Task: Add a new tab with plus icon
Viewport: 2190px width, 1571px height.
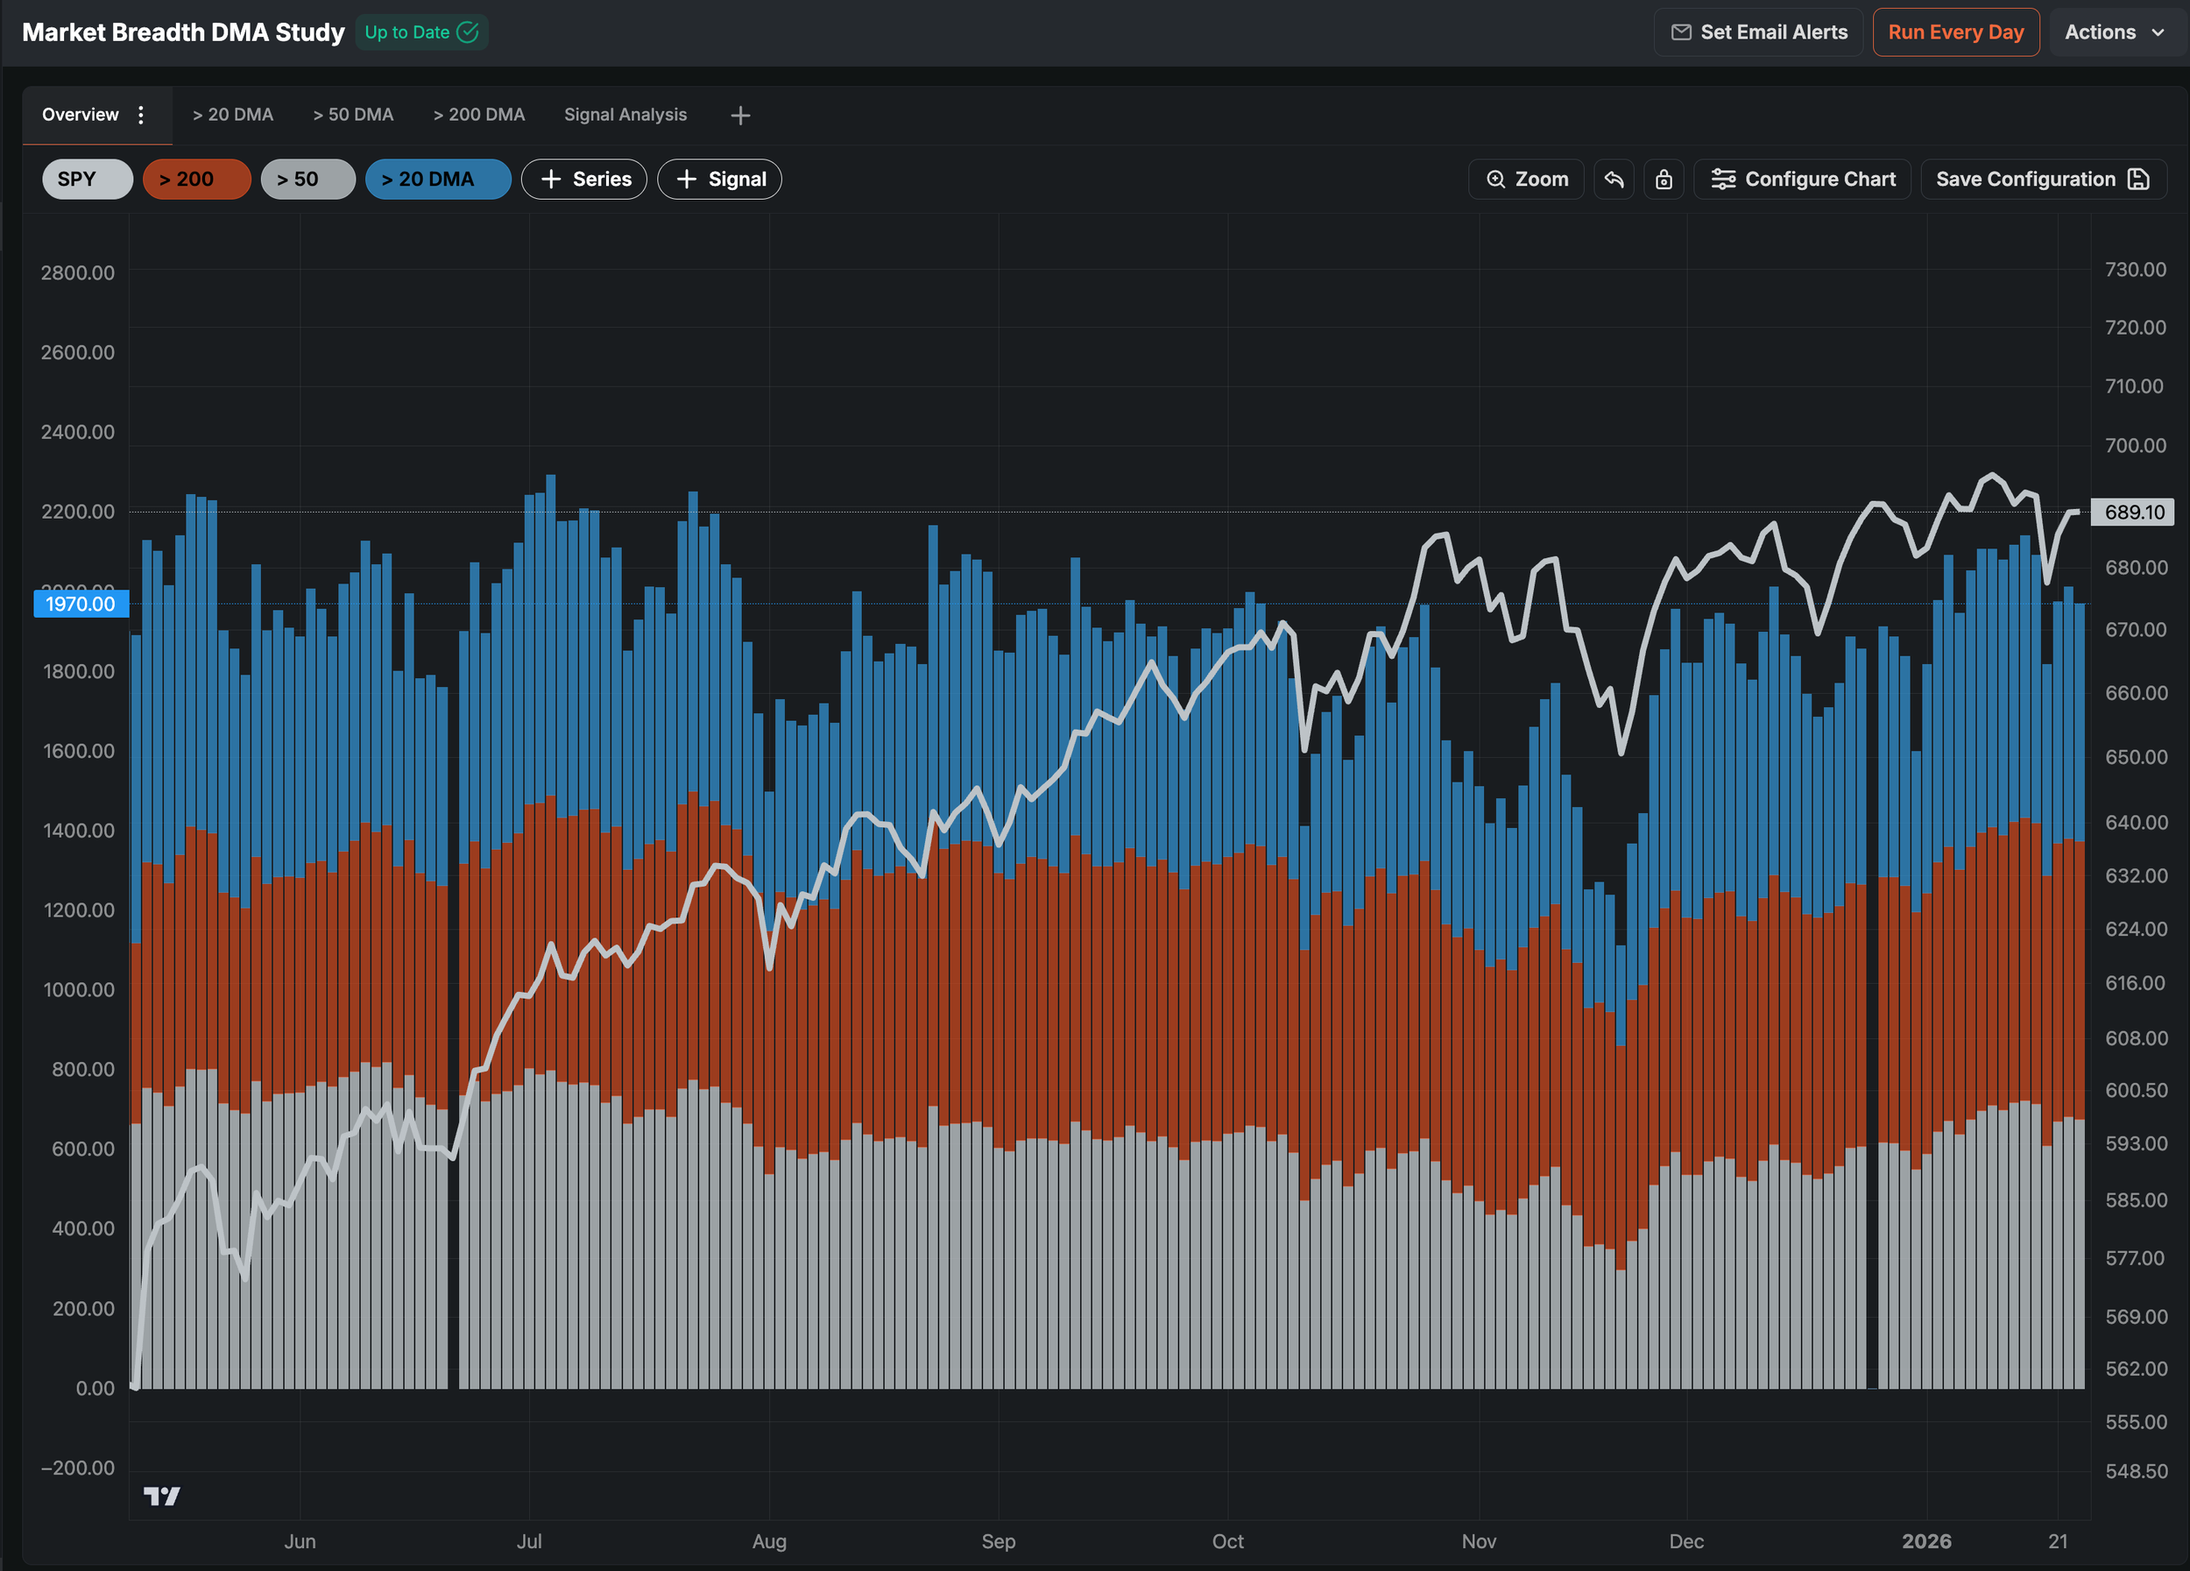Action: point(739,116)
